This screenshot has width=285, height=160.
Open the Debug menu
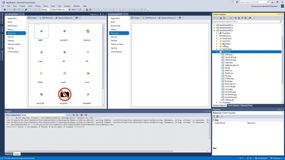coord(37,6)
